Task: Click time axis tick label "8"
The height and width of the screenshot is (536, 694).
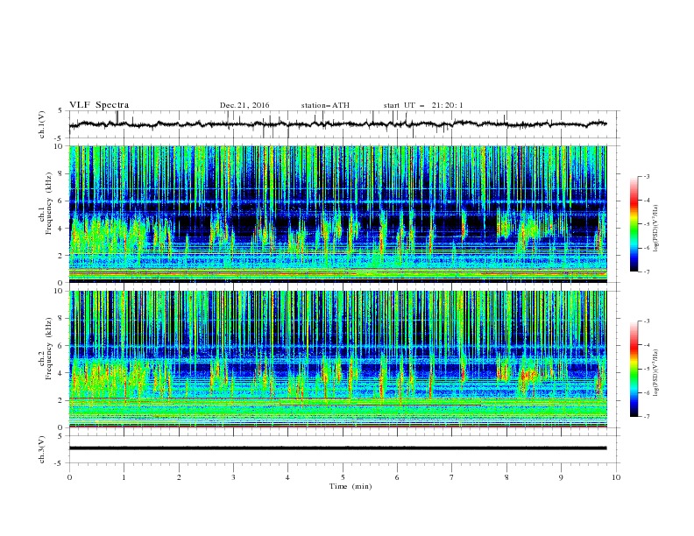Action: 506,477
